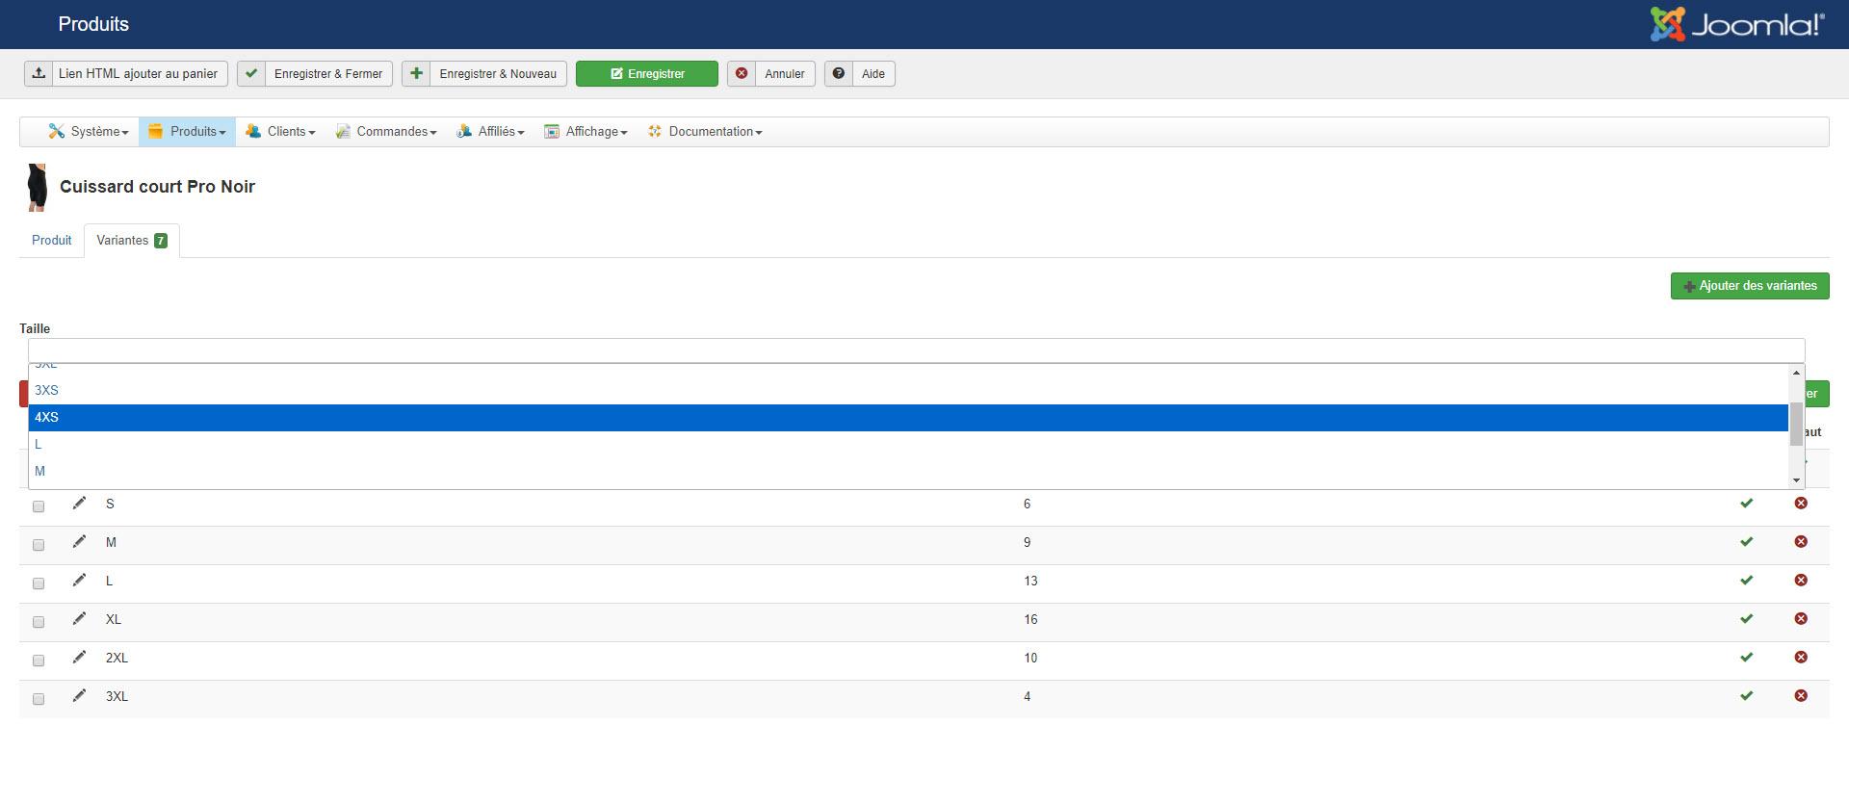The image size is (1849, 803).
Task: Click the 3XL size name in the variants table
Action: [x=117, y=697]
